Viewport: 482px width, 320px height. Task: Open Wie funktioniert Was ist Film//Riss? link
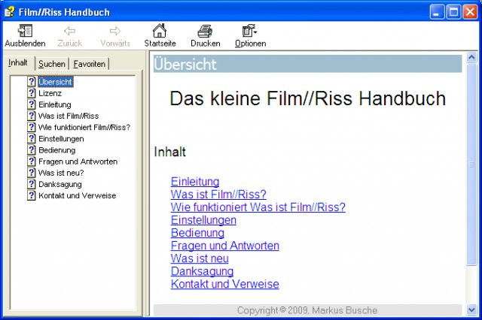pos(258,207)
